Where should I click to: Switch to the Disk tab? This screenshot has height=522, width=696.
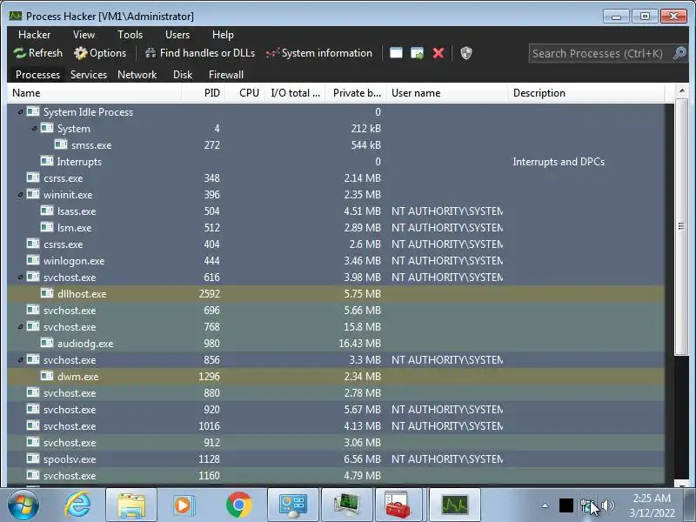tap(183, 75)
